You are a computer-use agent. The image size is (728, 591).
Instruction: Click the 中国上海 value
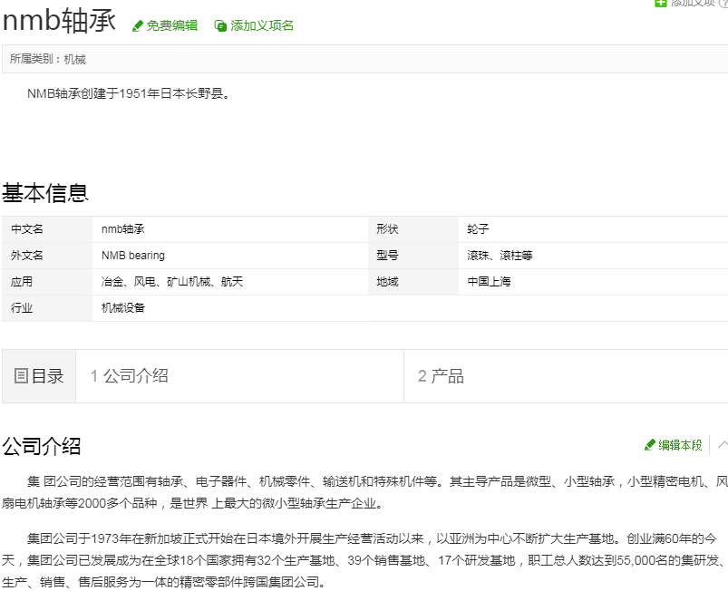(489, 282)
